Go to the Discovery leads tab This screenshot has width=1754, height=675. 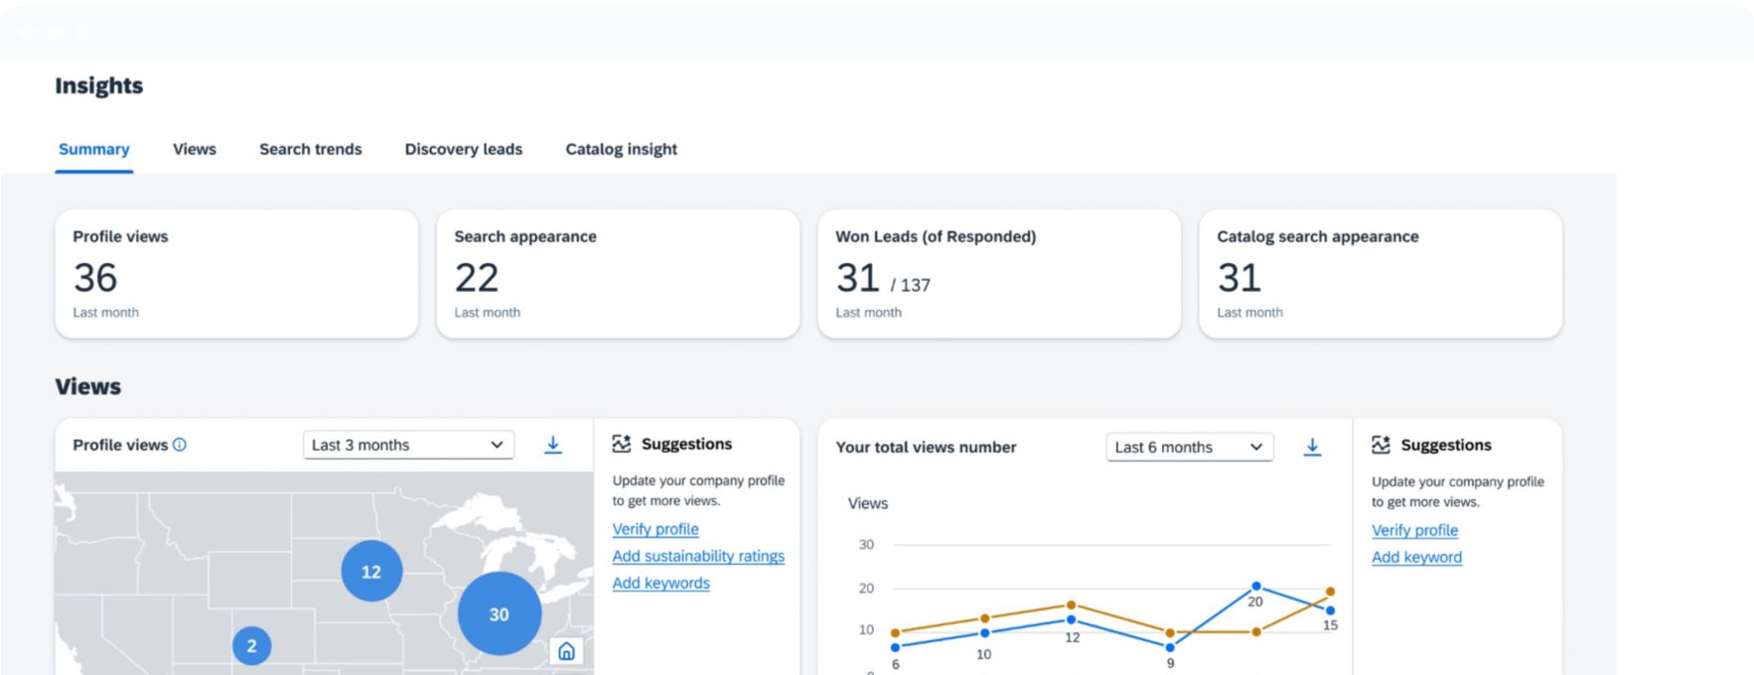[x=463, y=149]
